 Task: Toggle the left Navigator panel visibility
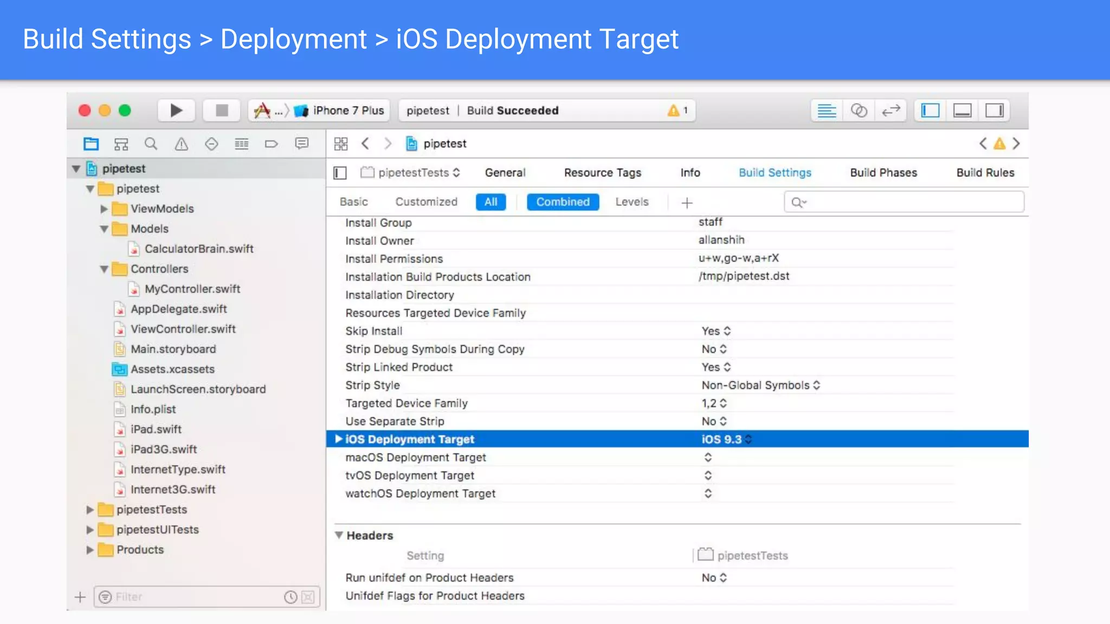930,110
